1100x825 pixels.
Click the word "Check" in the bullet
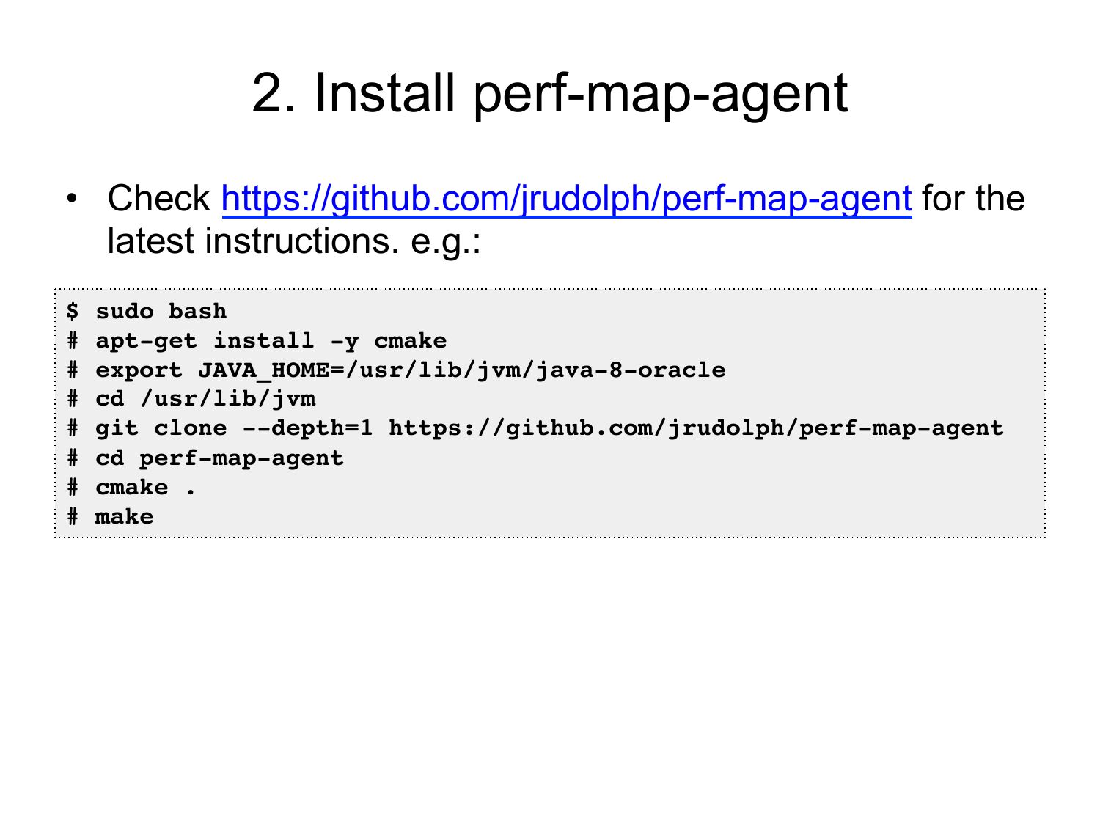point(158,199)
